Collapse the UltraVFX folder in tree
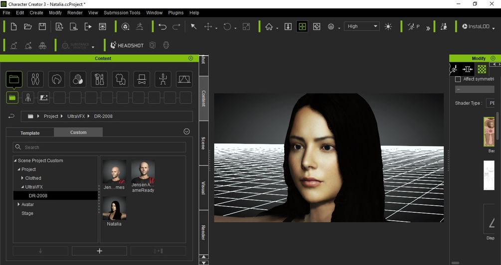501x265 pixels. pos(22,187)
